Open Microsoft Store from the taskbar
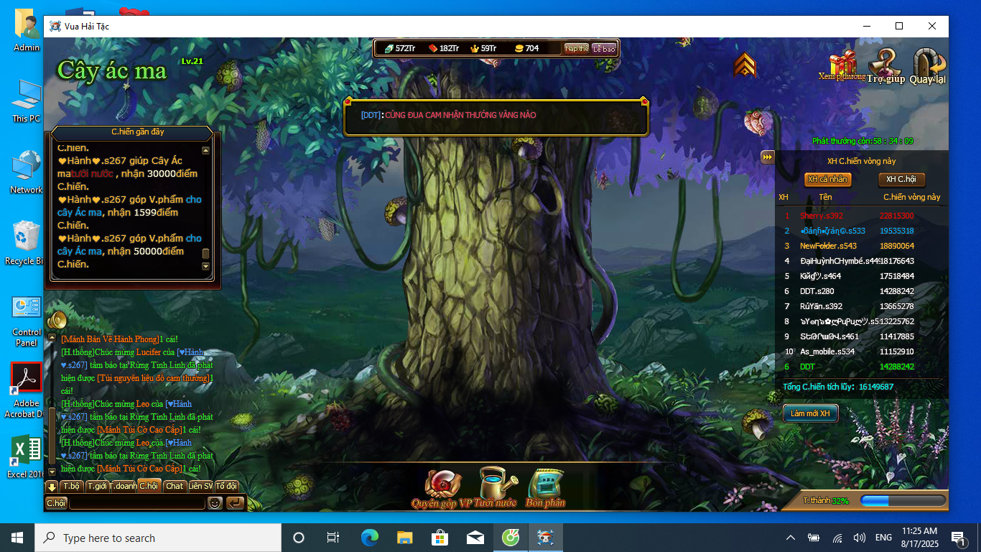Image resolution: width=981 pixels, height=552 pixels. [440, 538]
